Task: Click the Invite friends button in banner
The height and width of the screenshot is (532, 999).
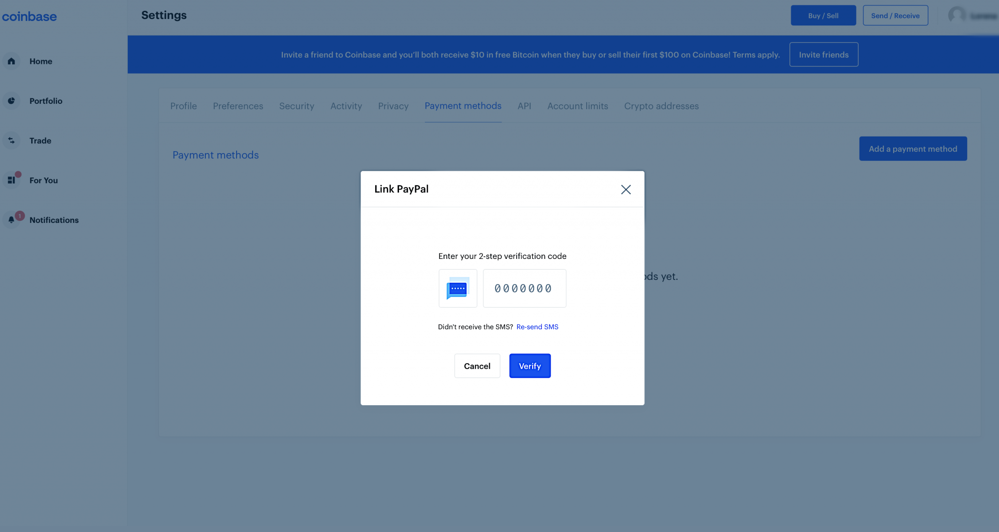Action: (x=824, y=54)
